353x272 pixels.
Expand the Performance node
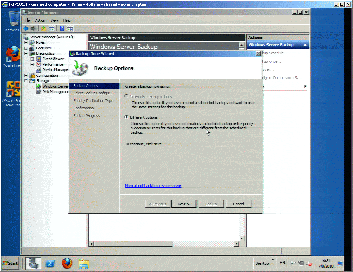click(x=32, y=64)
